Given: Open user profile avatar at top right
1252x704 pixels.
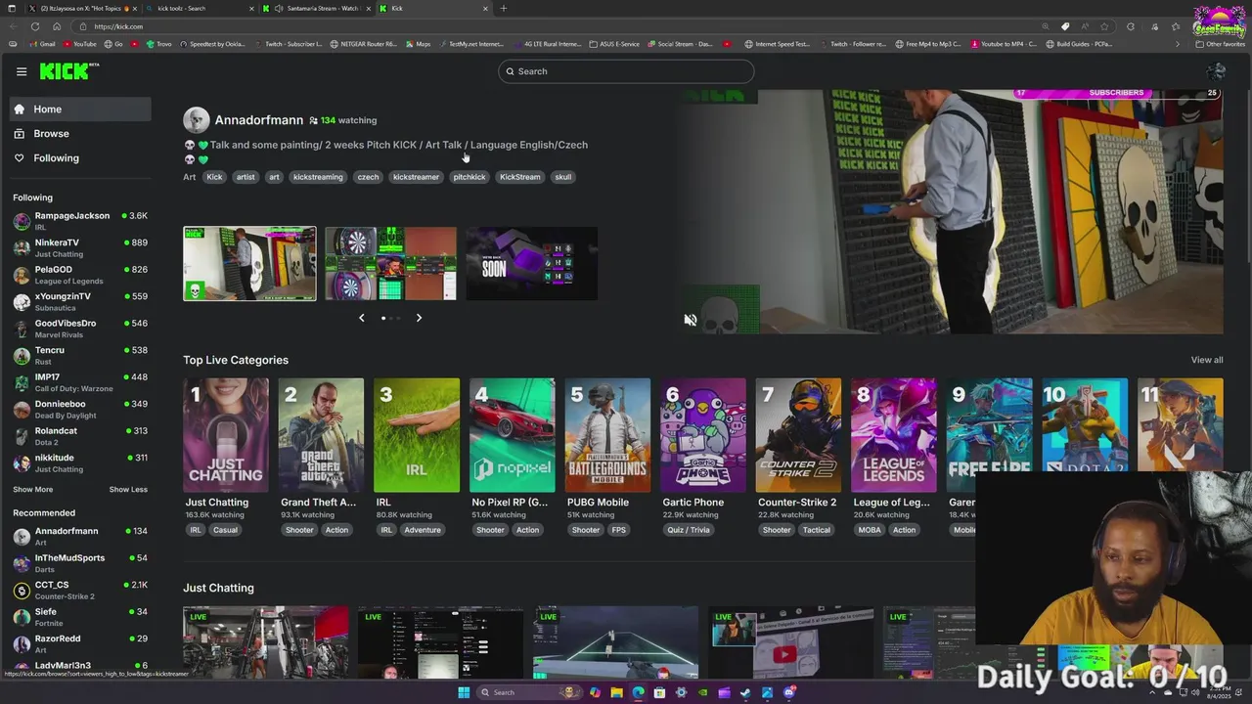Looking at the screenshot, I should coord(1216,71).
